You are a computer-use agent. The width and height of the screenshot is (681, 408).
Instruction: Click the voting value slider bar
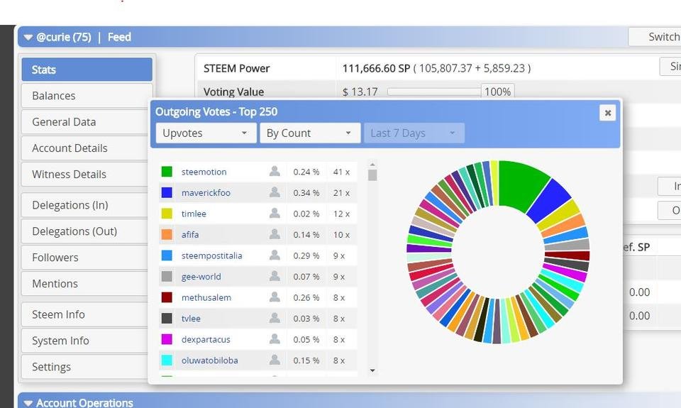pyautogui.click(x=434, y=92)
